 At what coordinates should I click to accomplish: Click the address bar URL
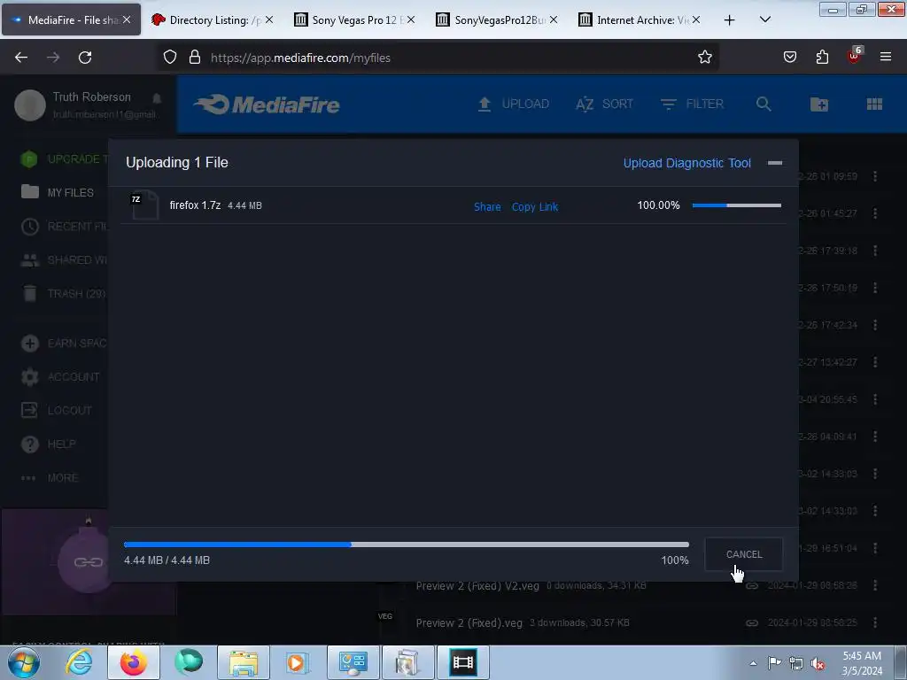pyautogui.click(x=300, y=58)
